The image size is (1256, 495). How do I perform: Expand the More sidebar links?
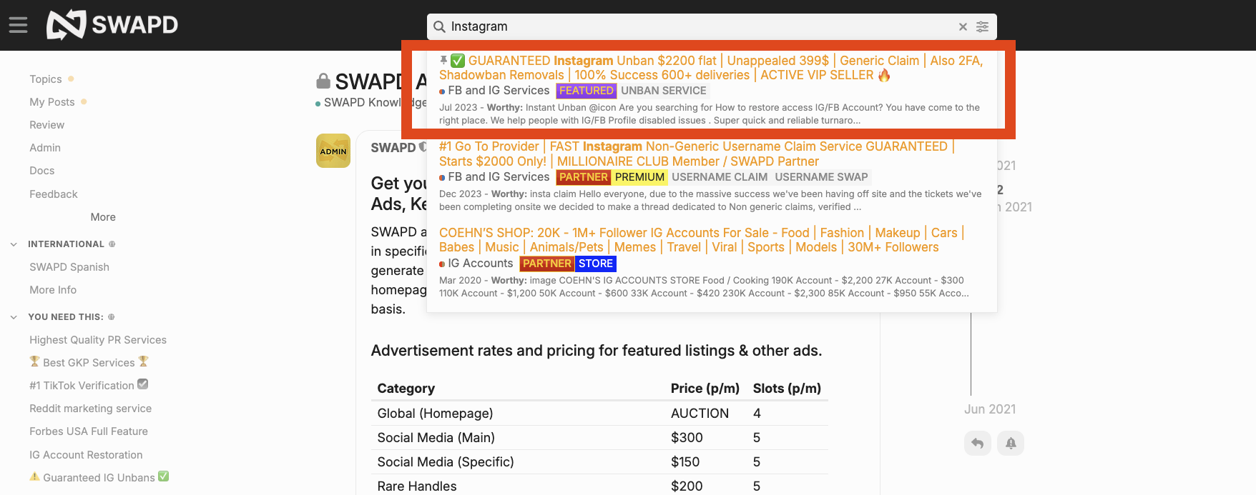[x=103, y=217]
